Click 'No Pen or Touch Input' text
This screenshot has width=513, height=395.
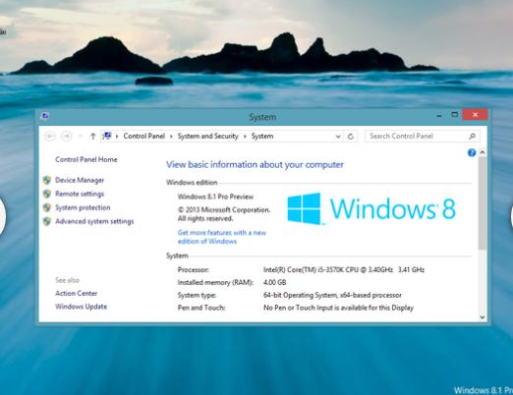click(x=338, y=308)
